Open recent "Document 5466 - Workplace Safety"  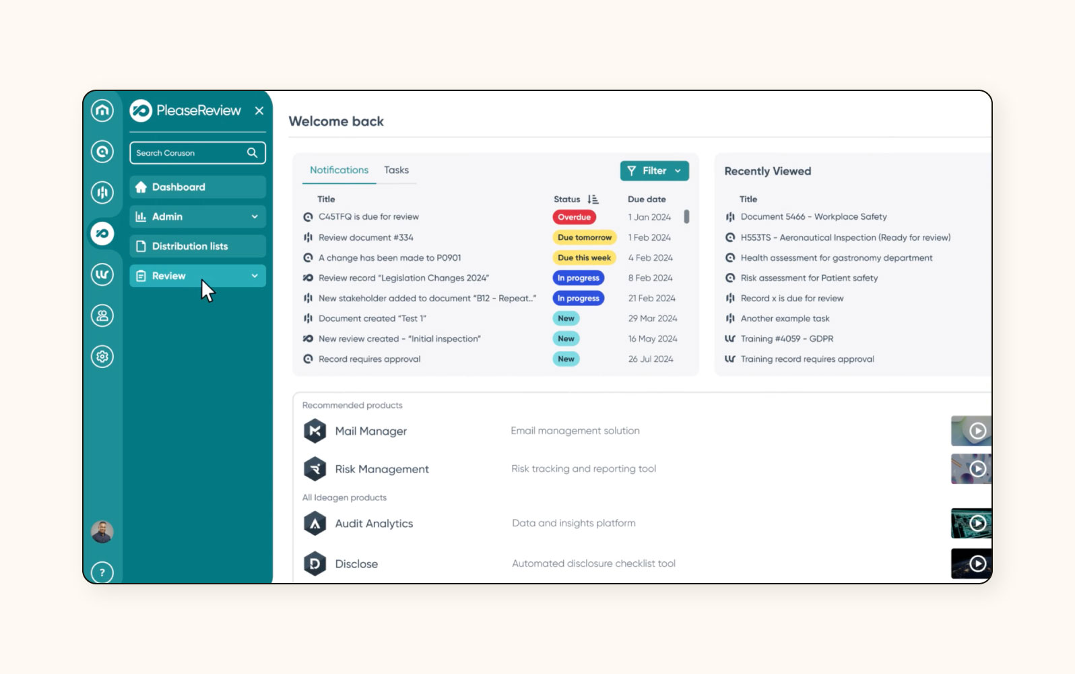click(x=814, y=217)
